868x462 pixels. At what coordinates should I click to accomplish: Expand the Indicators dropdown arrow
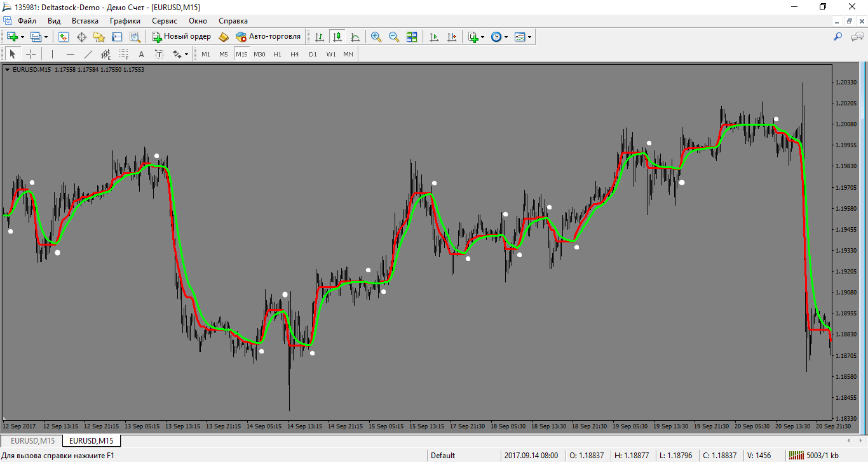pos(483,37)
